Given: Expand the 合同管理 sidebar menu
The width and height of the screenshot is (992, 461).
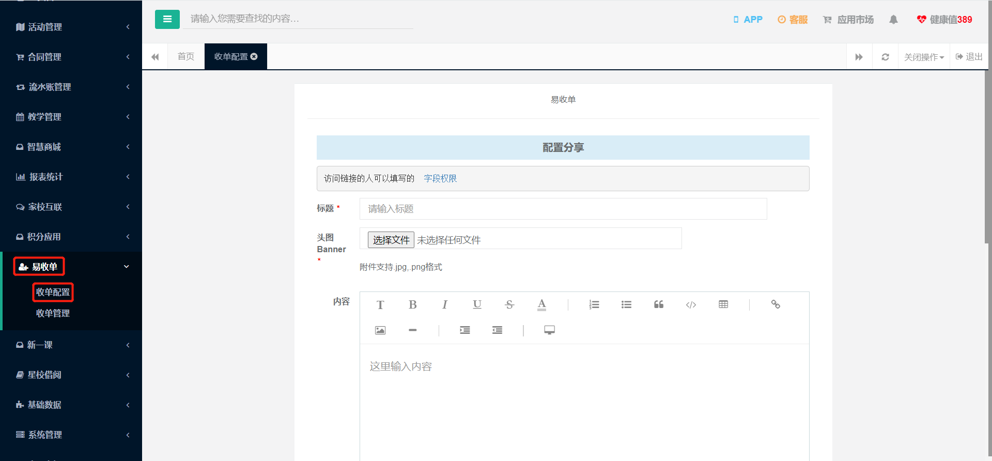Looking at the screenshot, I should (71, 57).
